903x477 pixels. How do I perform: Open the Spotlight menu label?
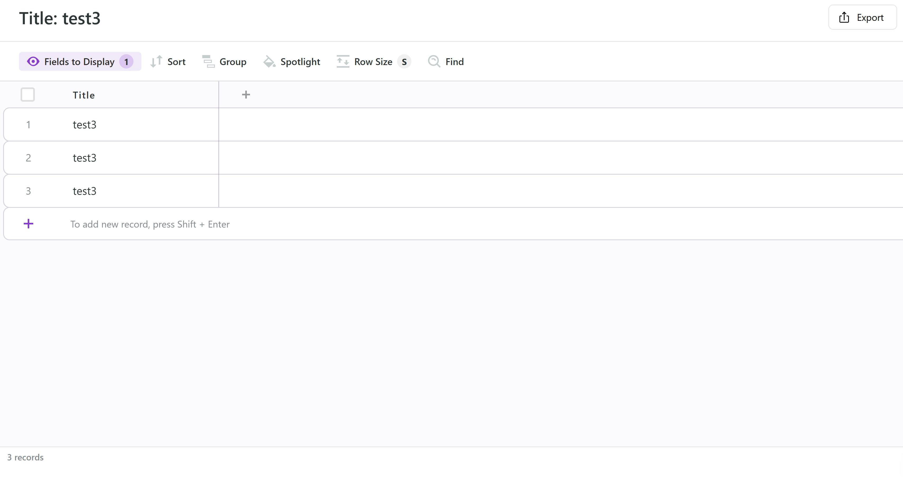300,62
